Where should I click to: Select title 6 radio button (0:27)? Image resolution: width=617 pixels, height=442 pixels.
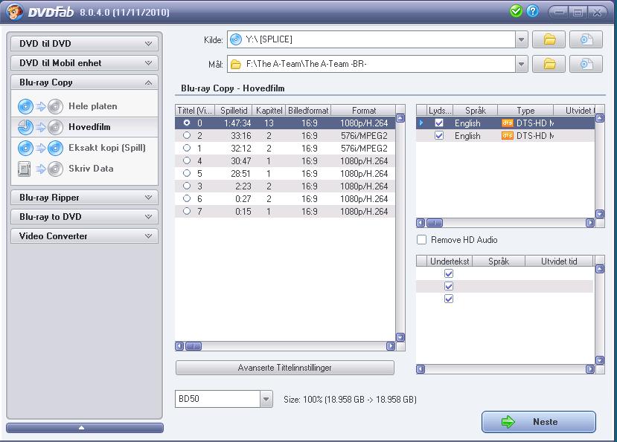tap(187, 198)
